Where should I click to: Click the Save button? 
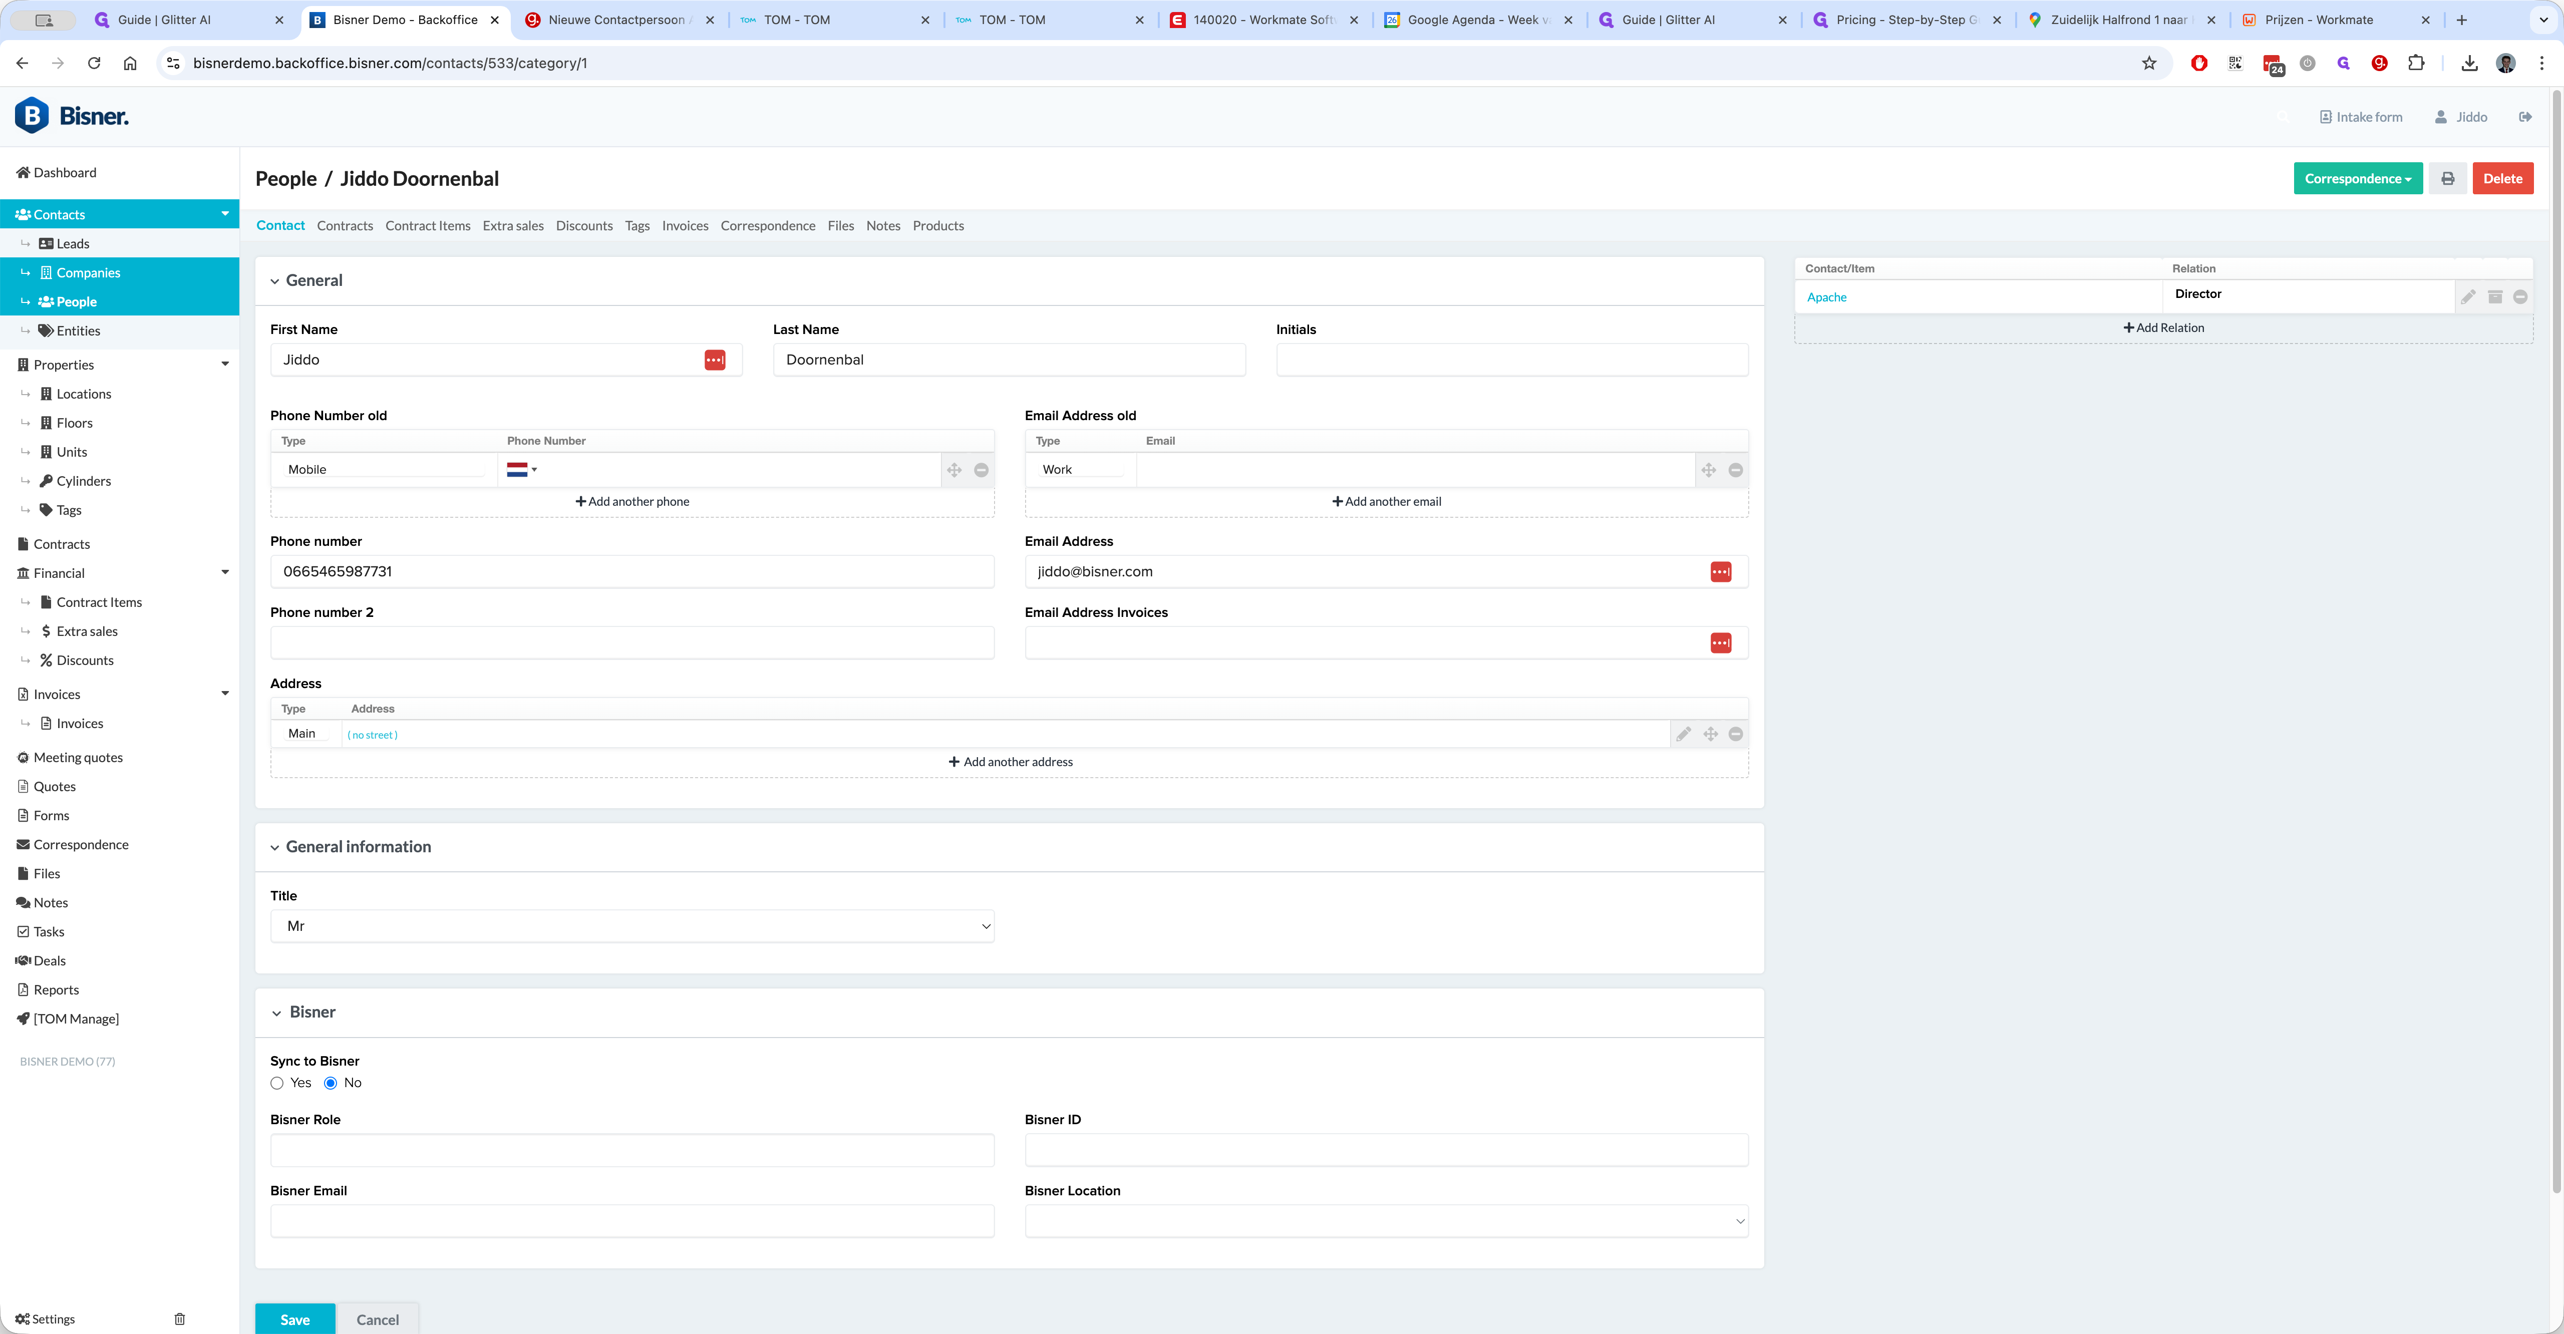click(294, 1319)
